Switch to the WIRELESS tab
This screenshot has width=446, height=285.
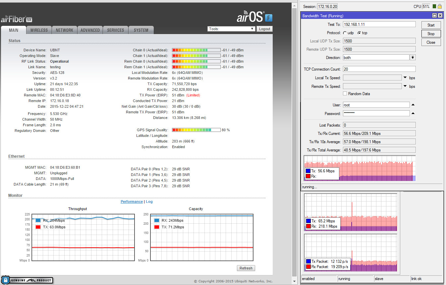point(39,30)
